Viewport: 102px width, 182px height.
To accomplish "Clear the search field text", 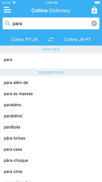I will tap(94, 24).
